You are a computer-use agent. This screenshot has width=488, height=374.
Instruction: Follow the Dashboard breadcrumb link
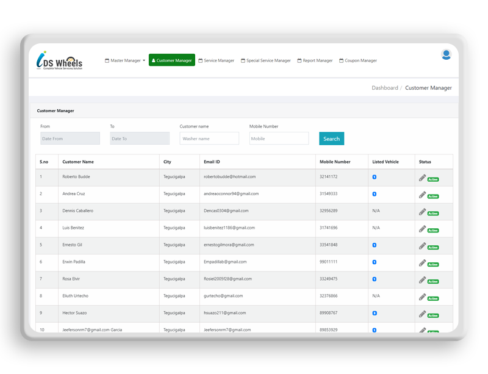pyautogui.click(x=384, y=88)
